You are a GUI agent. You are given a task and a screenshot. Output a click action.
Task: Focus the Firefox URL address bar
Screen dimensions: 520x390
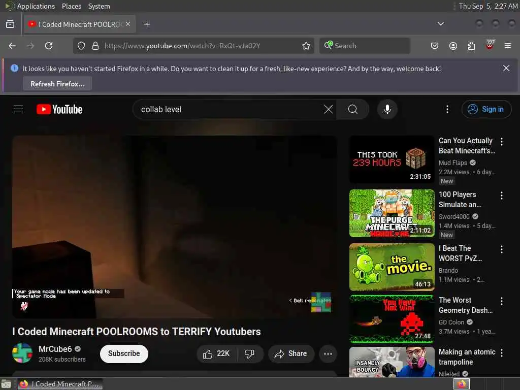[193, 46]
